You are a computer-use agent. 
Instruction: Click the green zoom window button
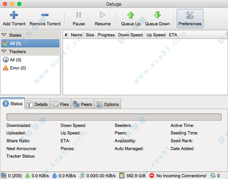pyautogui.click(x=19, y=4)
